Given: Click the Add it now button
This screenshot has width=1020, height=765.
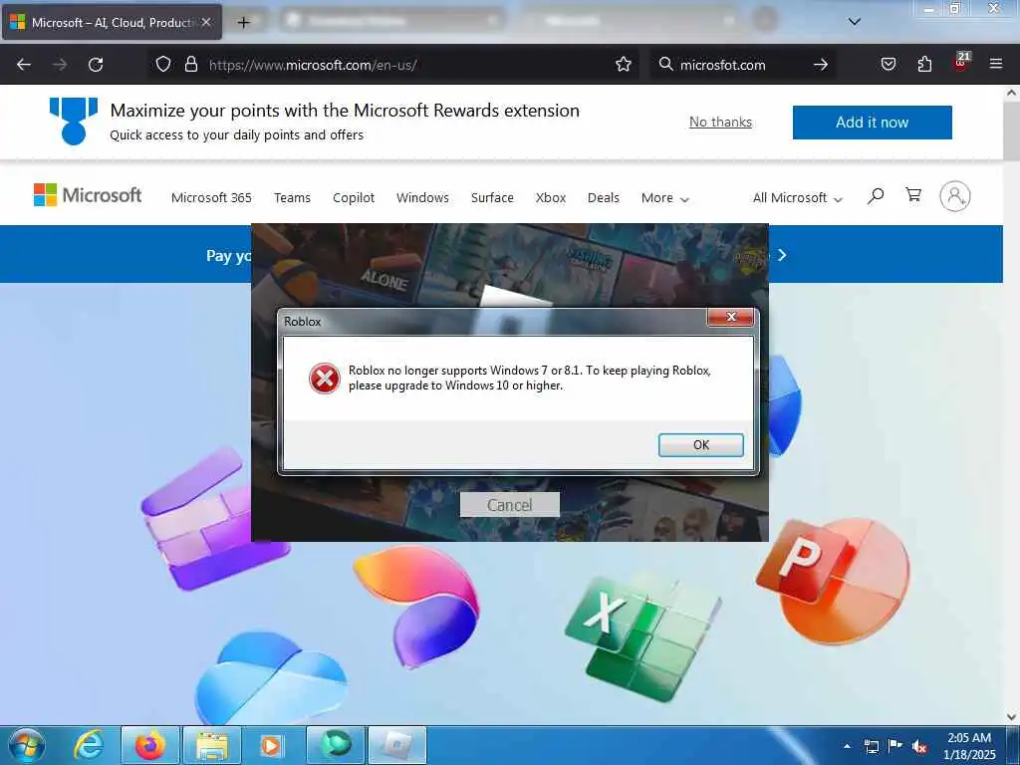Looking at the screenshot, I should pyautogui.click(x=872, y=123).
